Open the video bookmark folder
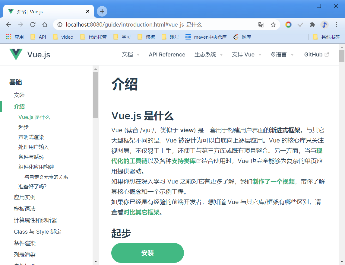 coord(63,37)
